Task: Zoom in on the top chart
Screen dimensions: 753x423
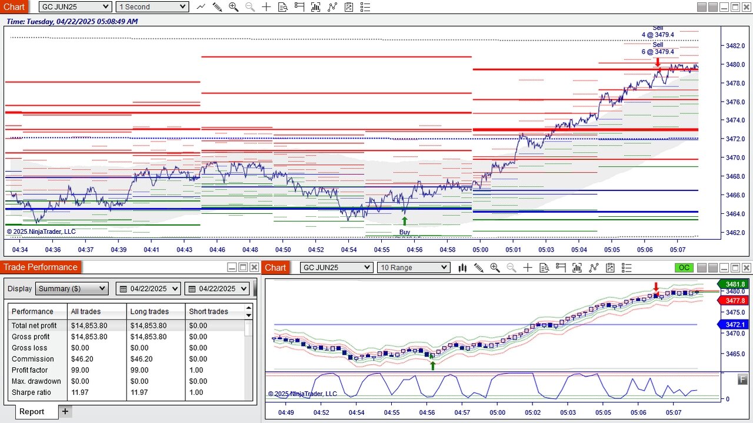Action: point(234,7)
